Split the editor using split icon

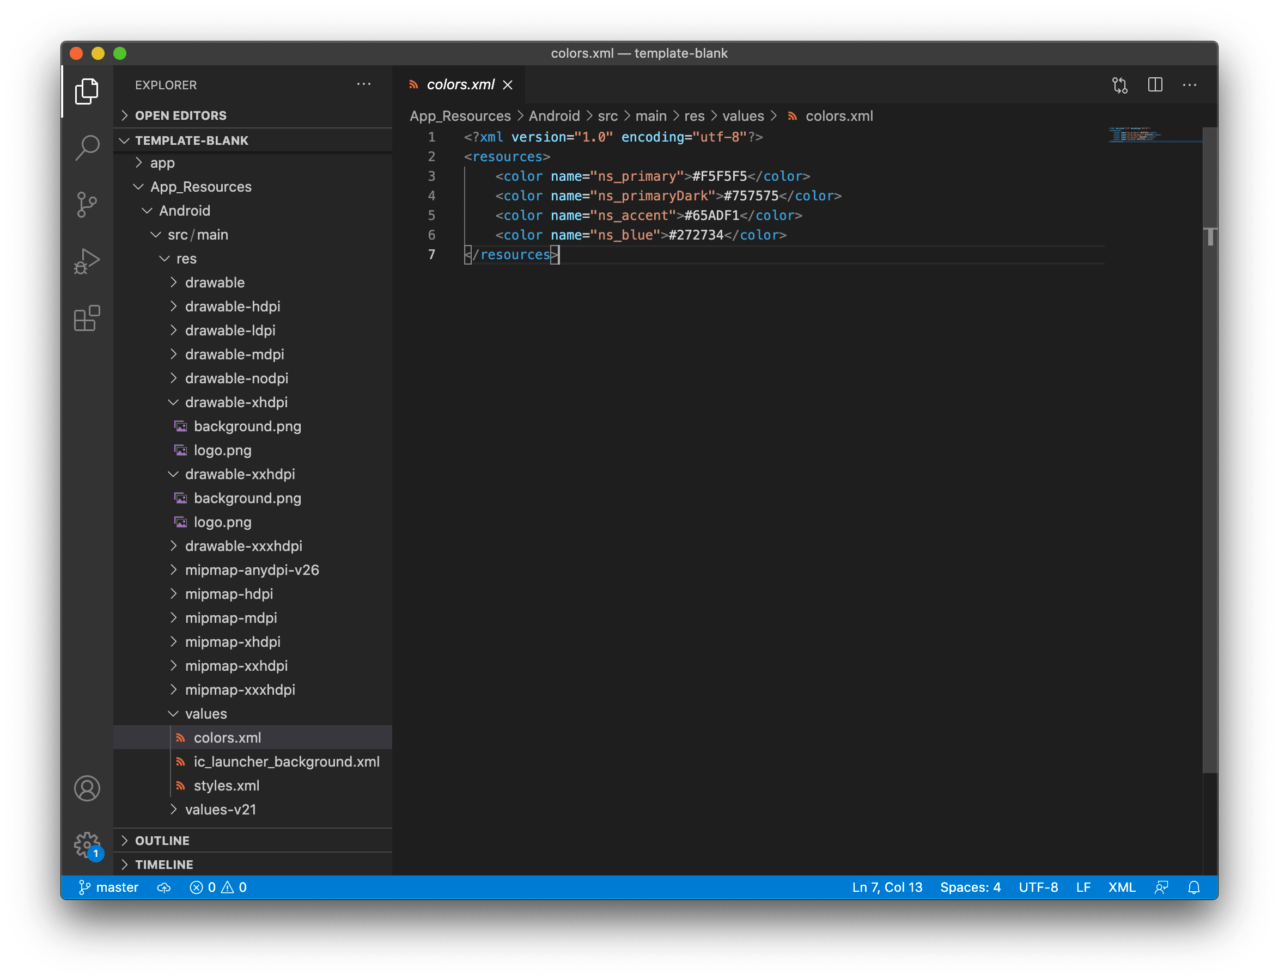[x=1155, y=85]
